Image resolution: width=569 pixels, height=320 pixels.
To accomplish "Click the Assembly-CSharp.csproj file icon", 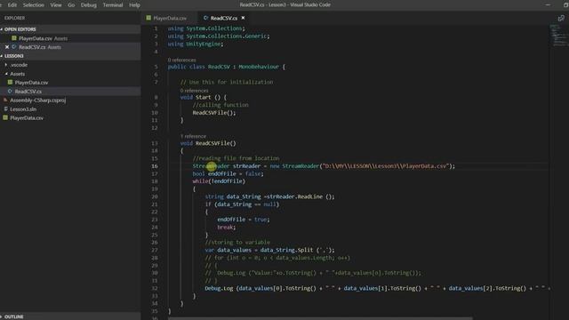I will point(5,100).
